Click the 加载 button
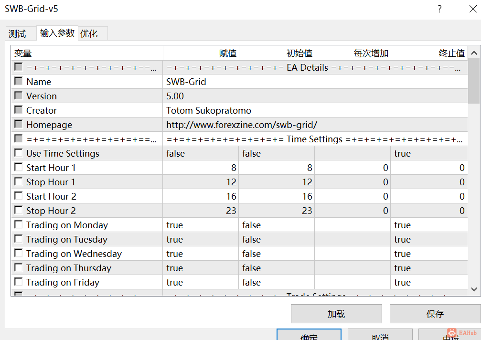 click(336, 314)
